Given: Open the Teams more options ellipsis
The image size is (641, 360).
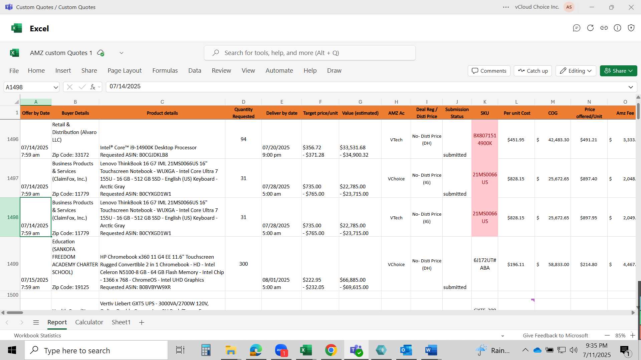Looking at the screenshot, I should pyautogui.click(x=506, y=7).
